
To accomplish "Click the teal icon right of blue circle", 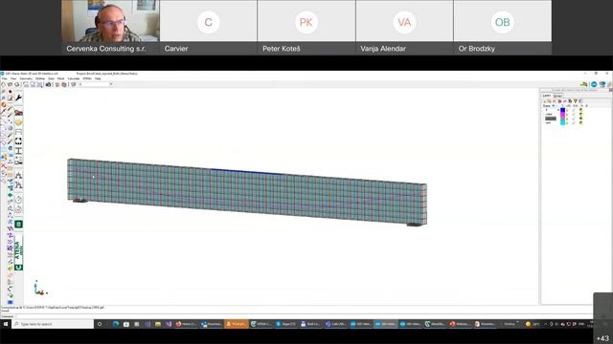I will 602,84.
